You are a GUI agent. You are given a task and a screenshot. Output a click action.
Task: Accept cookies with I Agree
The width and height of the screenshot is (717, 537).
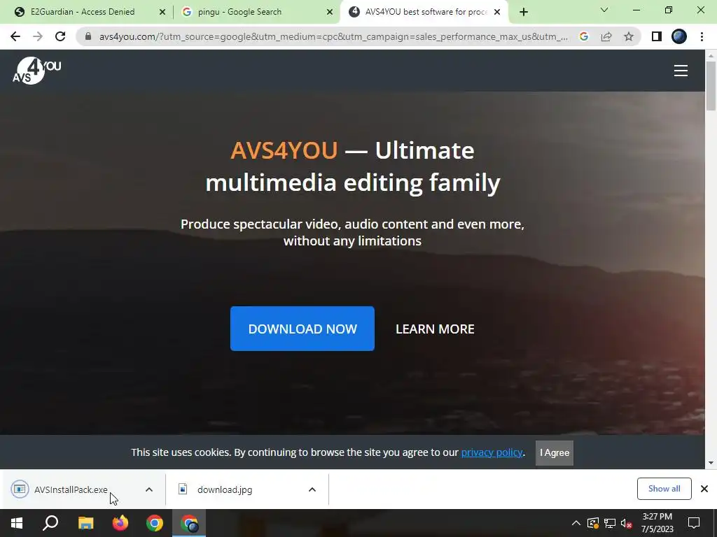(555, 453)
